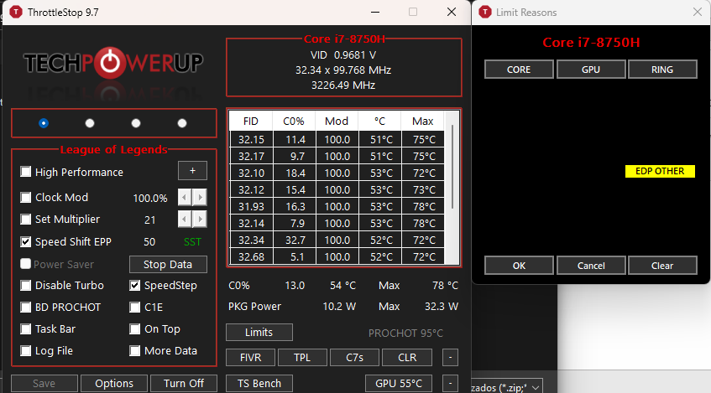
Task: Increase Clock Mod with right arrow
Action: (x=200, y=197)
